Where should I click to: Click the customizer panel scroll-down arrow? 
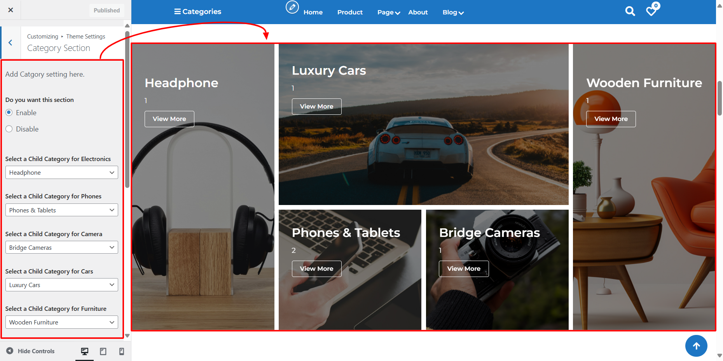tap(127, 336)
